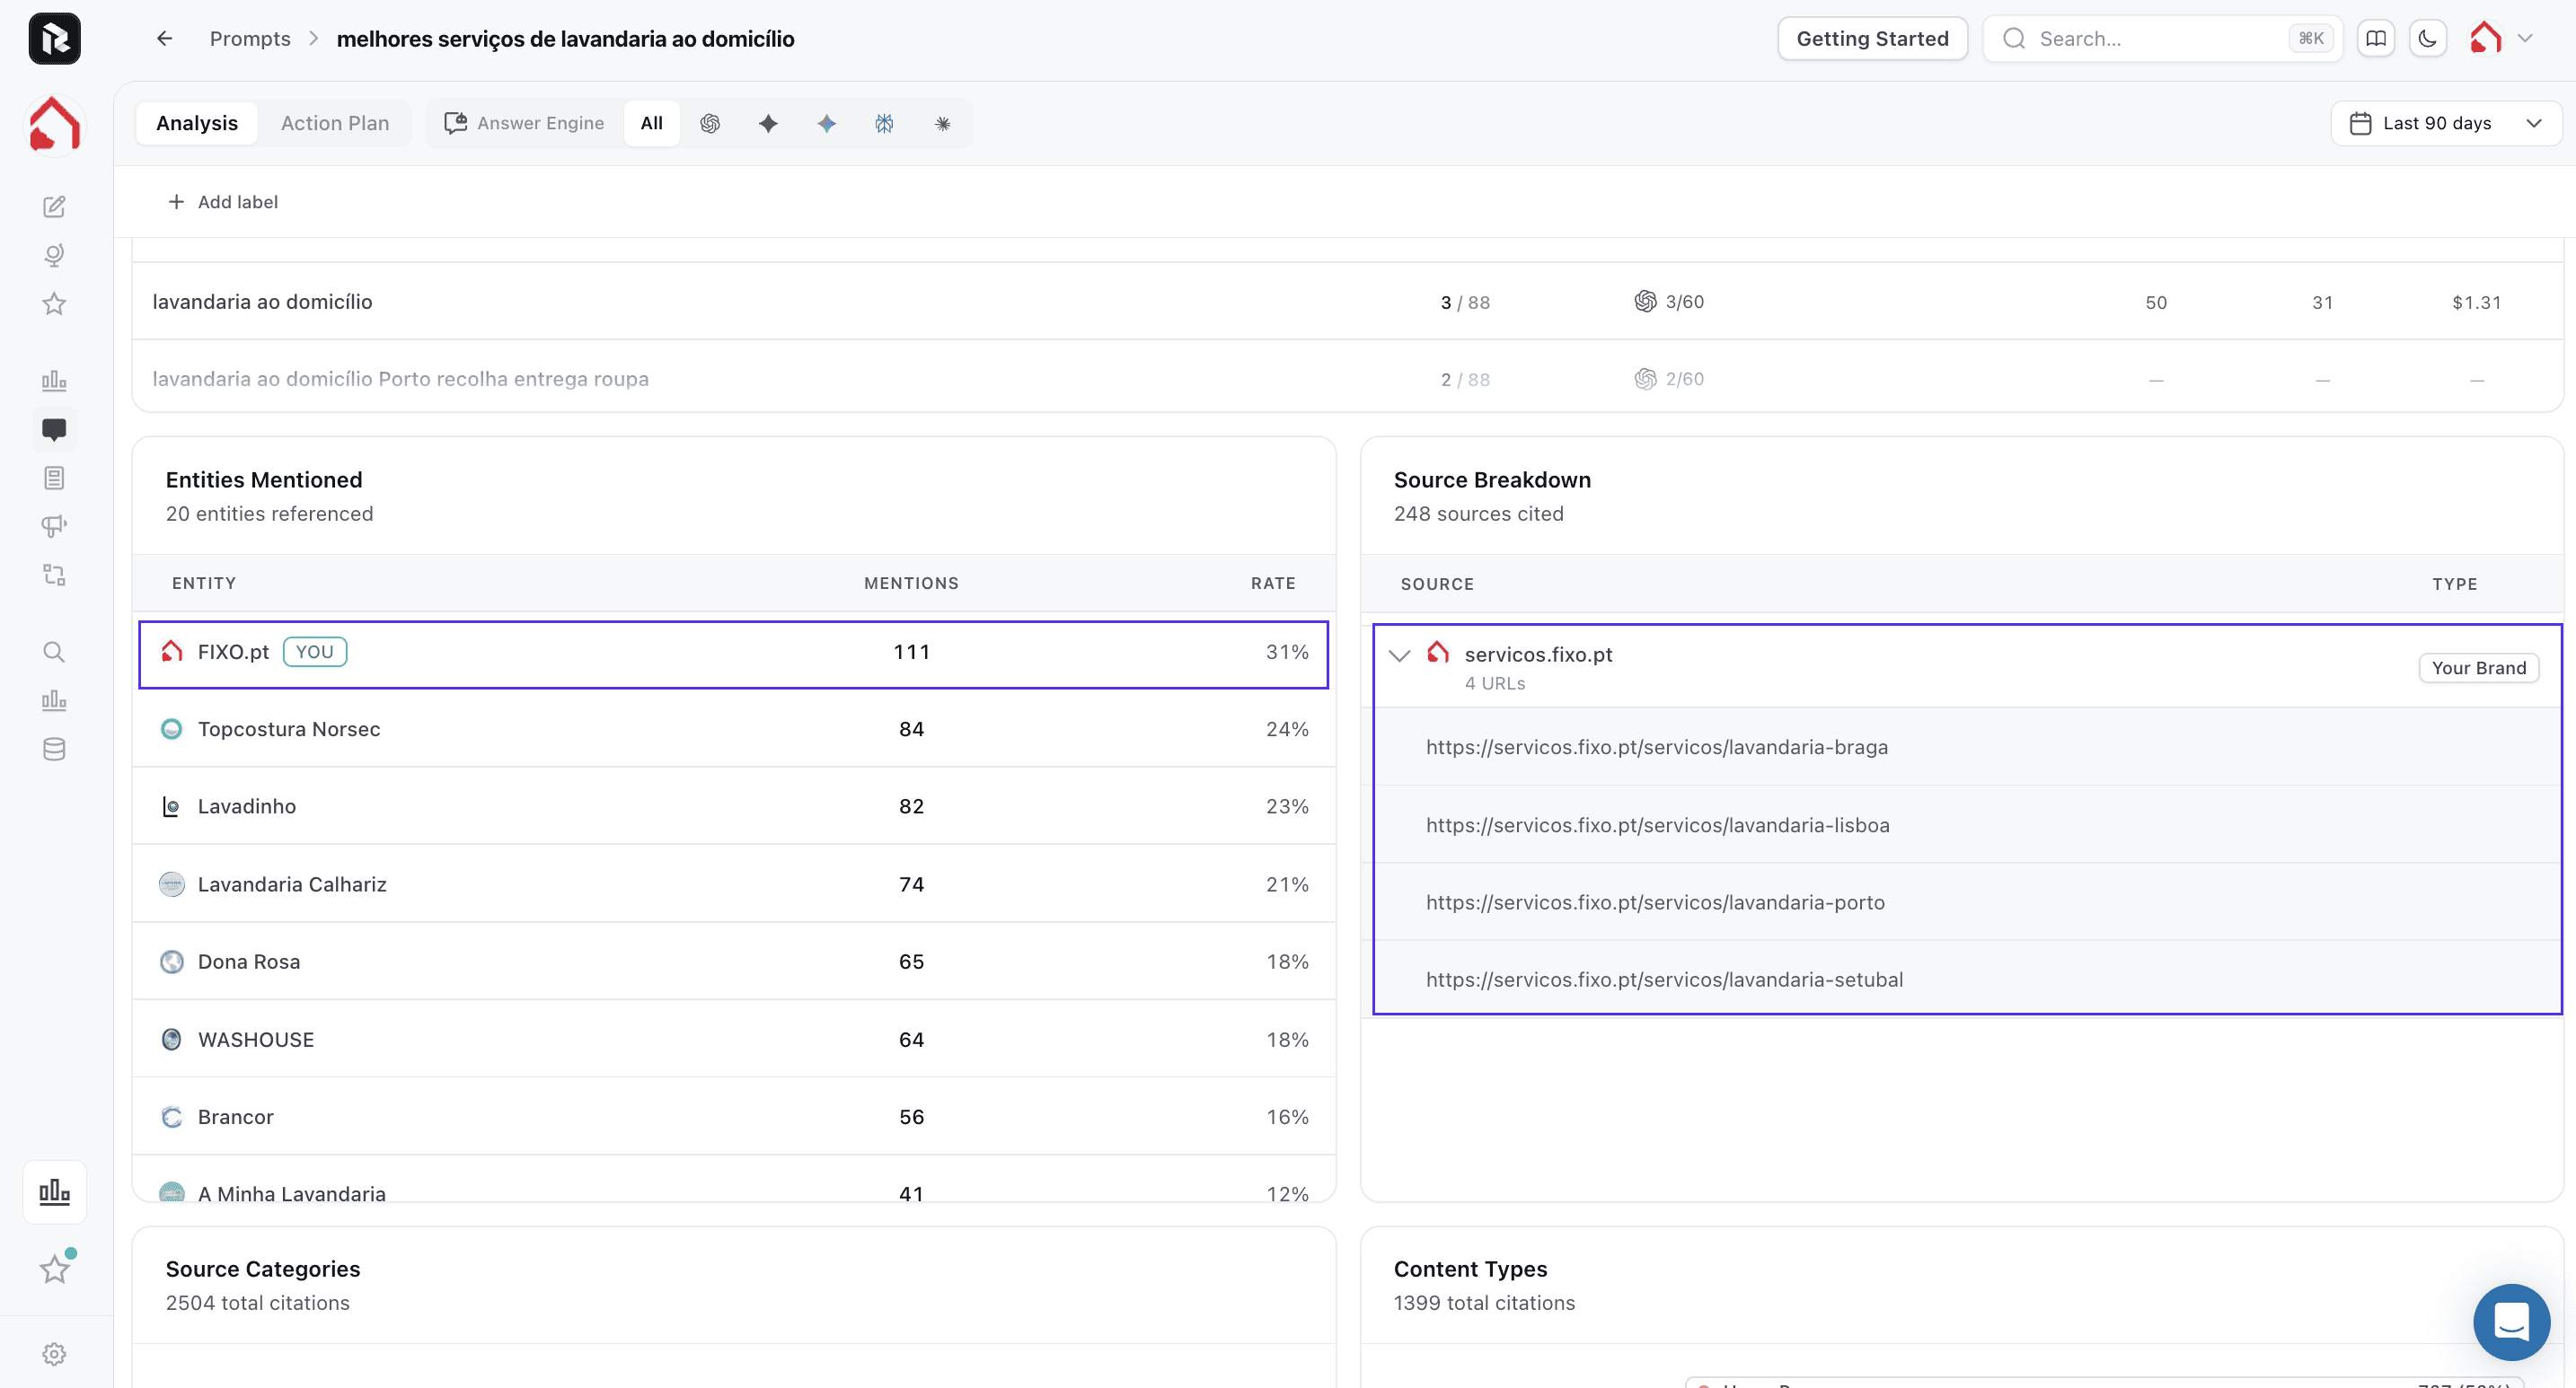Click the app logo in the top-left corner
The width and height of the screenshot is (2576, 1388).
coord(54,39)
